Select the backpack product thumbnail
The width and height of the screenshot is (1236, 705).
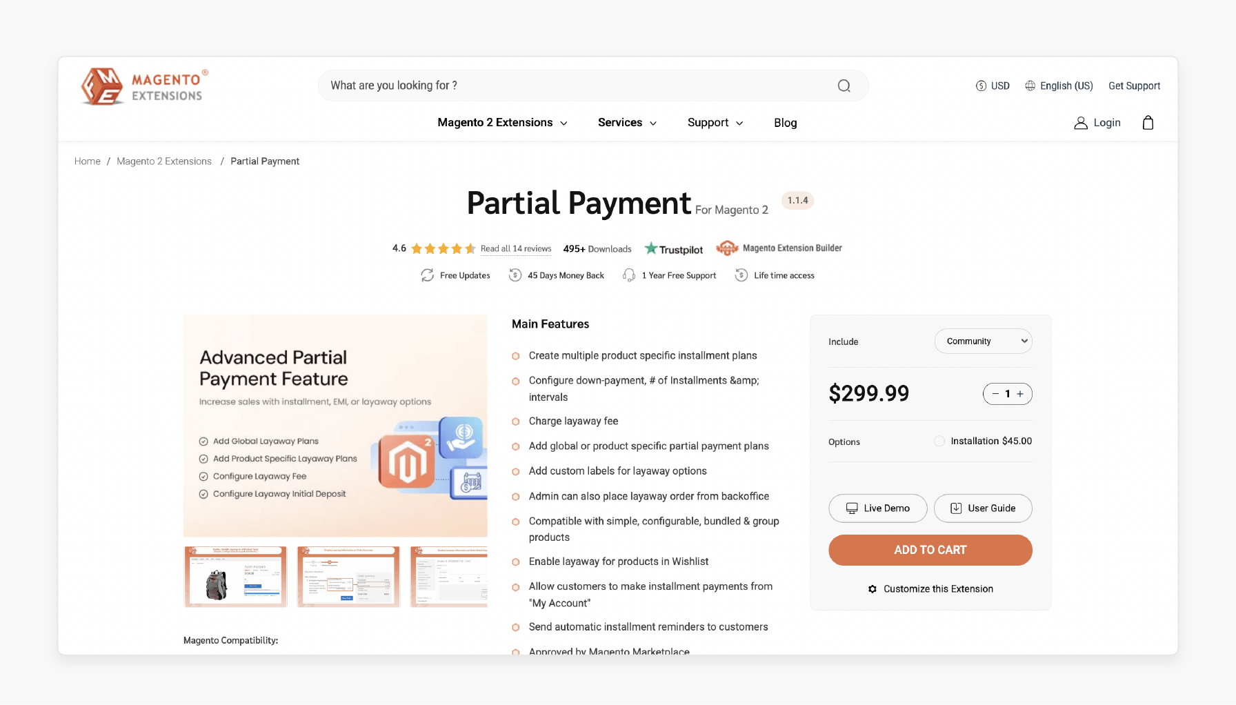(x=236, y=577)
